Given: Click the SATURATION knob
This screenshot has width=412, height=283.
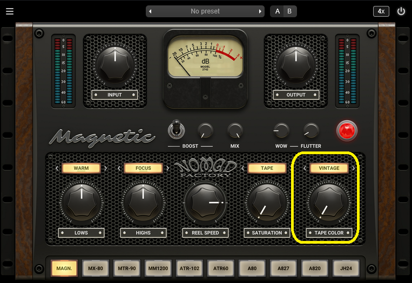Looking at the screenshot, I should pos(267,203).
